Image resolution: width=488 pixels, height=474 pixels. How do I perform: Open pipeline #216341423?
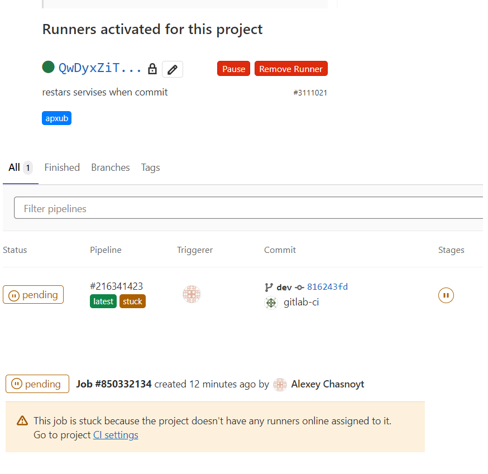point(116,286)
